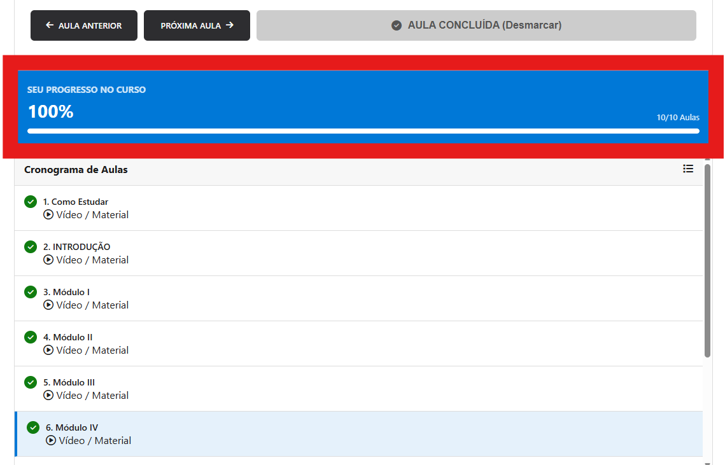Click the play icon under 4. Módulo II
725x465 pixels.
[48, 350]
